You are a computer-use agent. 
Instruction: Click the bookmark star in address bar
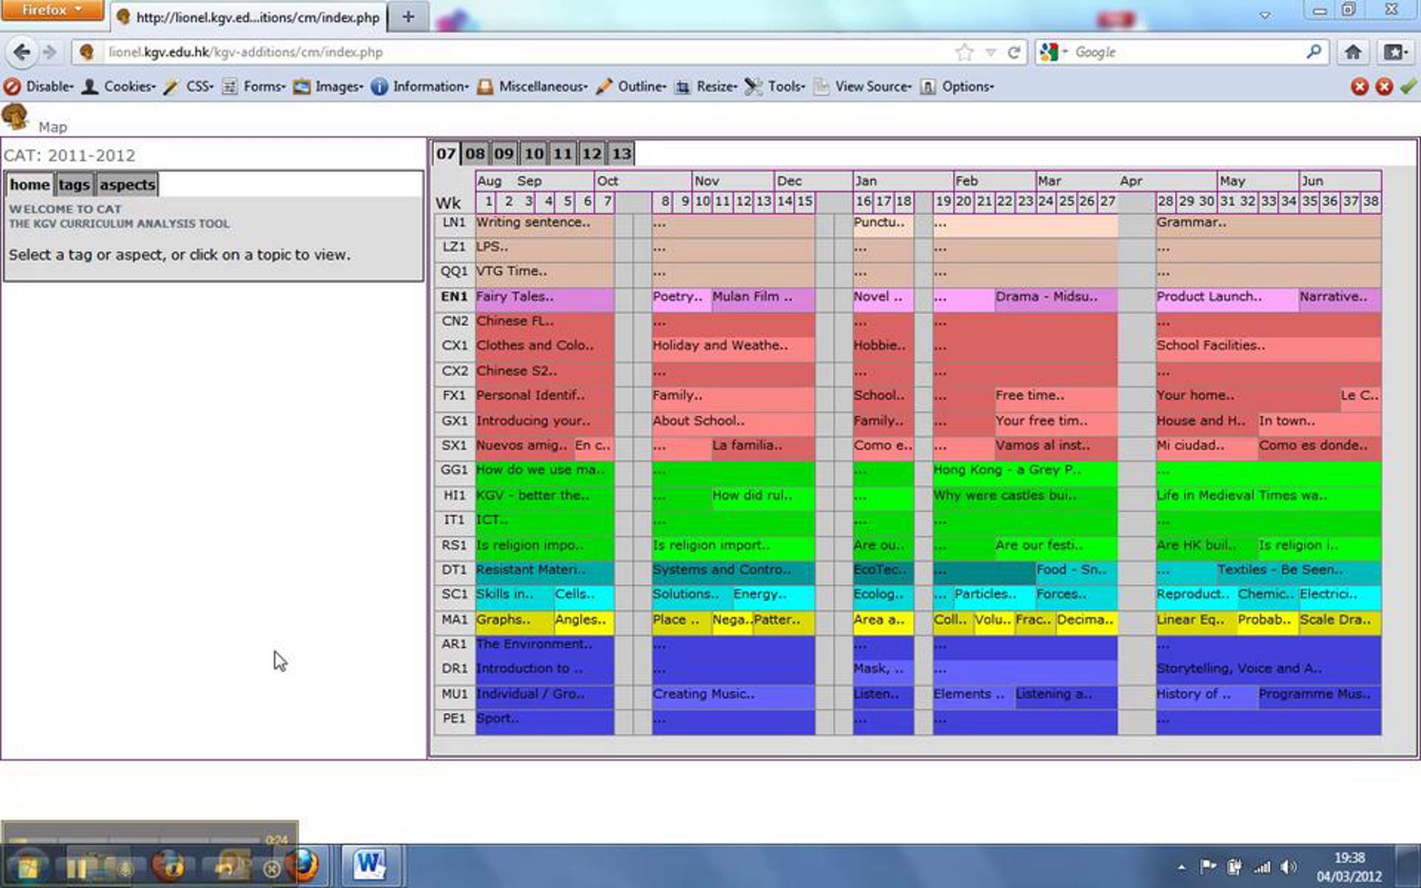[965, 53]
